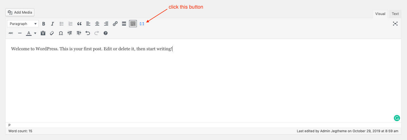
Task: Select the Visual editor tab
Action: click(x=380, y=14)
